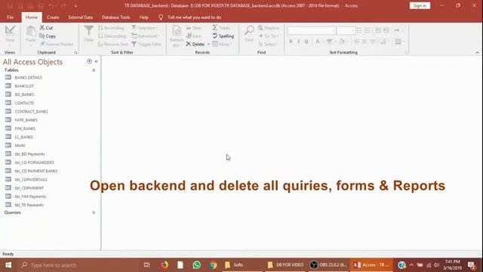Open the Clipboard group dialog launcher

tap(75, 53)
